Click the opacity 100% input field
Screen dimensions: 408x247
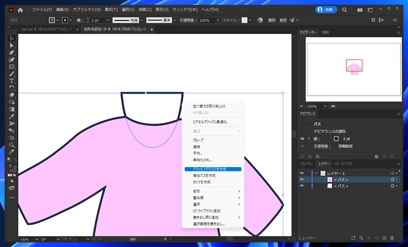coord(207,20)
